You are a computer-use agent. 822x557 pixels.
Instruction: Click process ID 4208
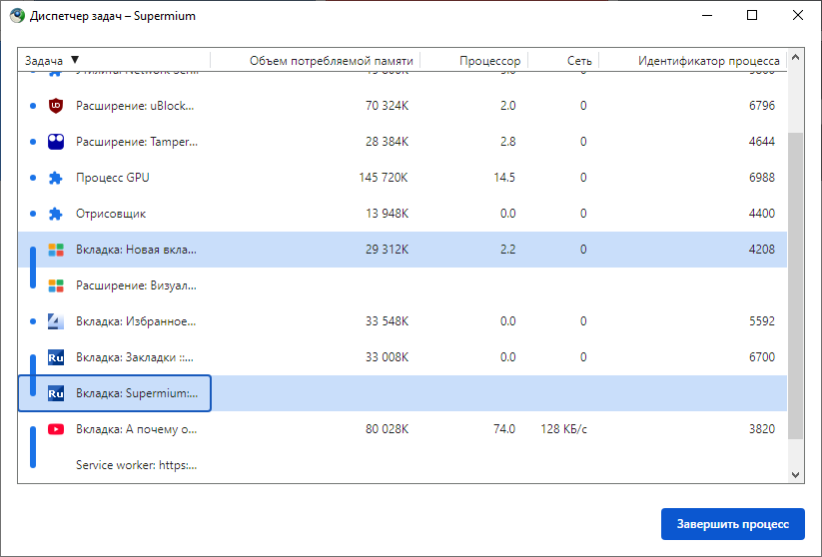(762, 250)
